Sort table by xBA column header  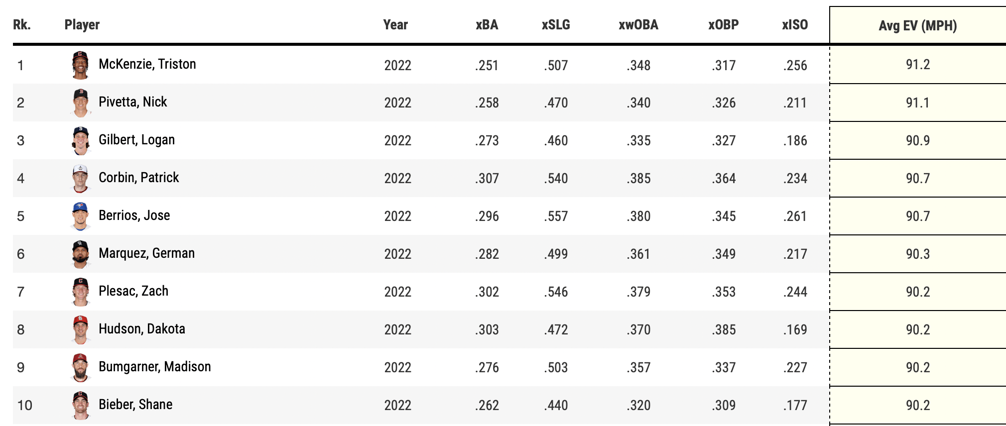(487, 25)
